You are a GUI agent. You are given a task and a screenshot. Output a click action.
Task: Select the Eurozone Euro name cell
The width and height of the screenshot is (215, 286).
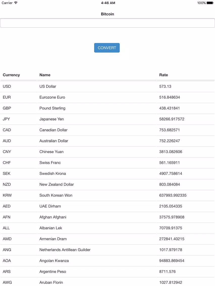(x=52, y=97)
